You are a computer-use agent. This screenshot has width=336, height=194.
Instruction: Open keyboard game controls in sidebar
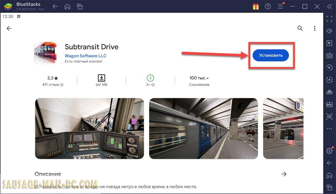click(329, 56)
